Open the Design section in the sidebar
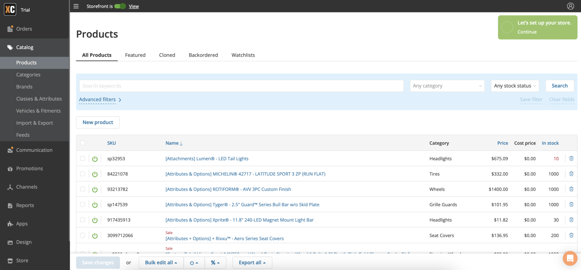The image size is (581, 270). 24,242
